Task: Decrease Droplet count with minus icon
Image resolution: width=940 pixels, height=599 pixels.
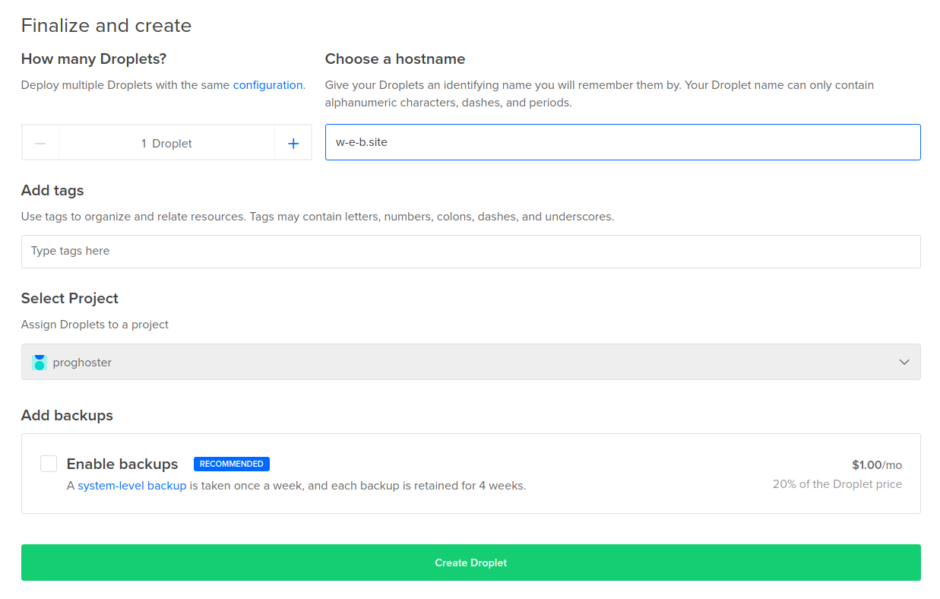Action: pos(41,144)
